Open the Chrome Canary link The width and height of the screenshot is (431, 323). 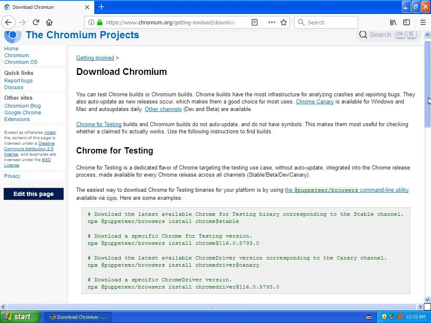coord(315,102)
